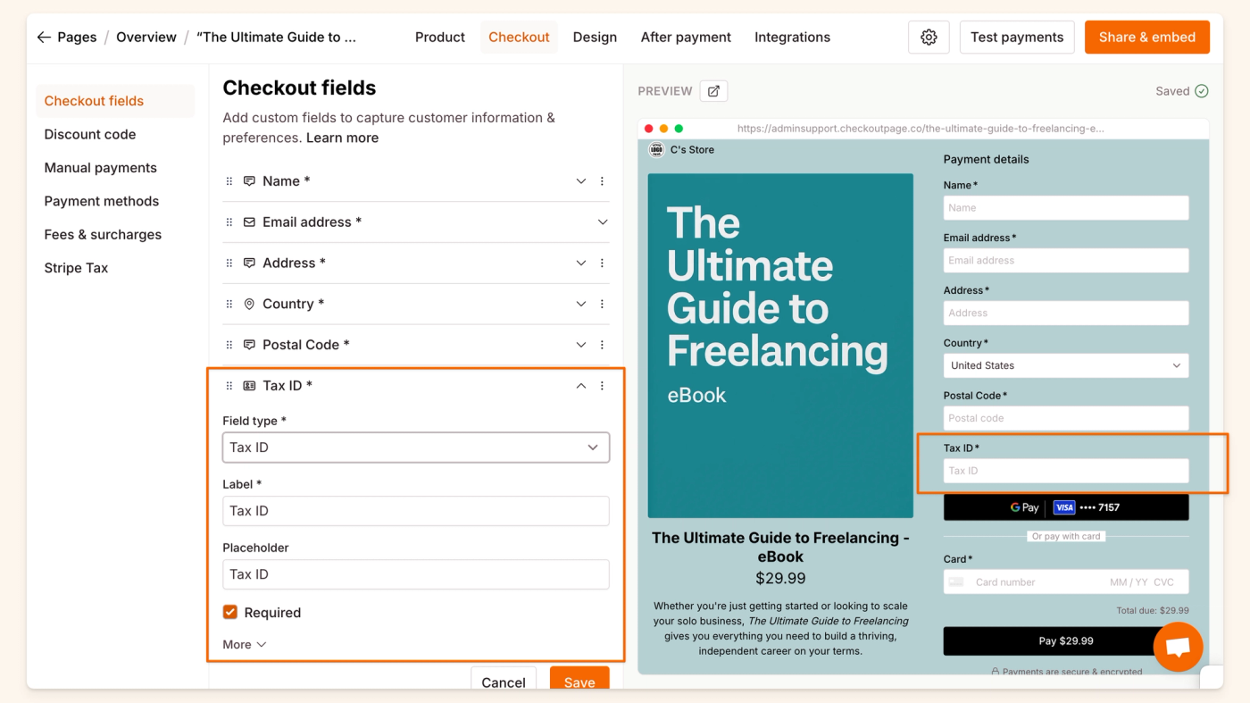Image resolution: width=1250 pixels, height=703 pixels.
Task: Click the ID card icon of Tax ID row
Action: pyautogui.click(x=249, y=386)
